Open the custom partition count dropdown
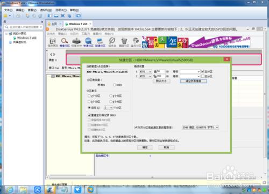 click(108, 108)
